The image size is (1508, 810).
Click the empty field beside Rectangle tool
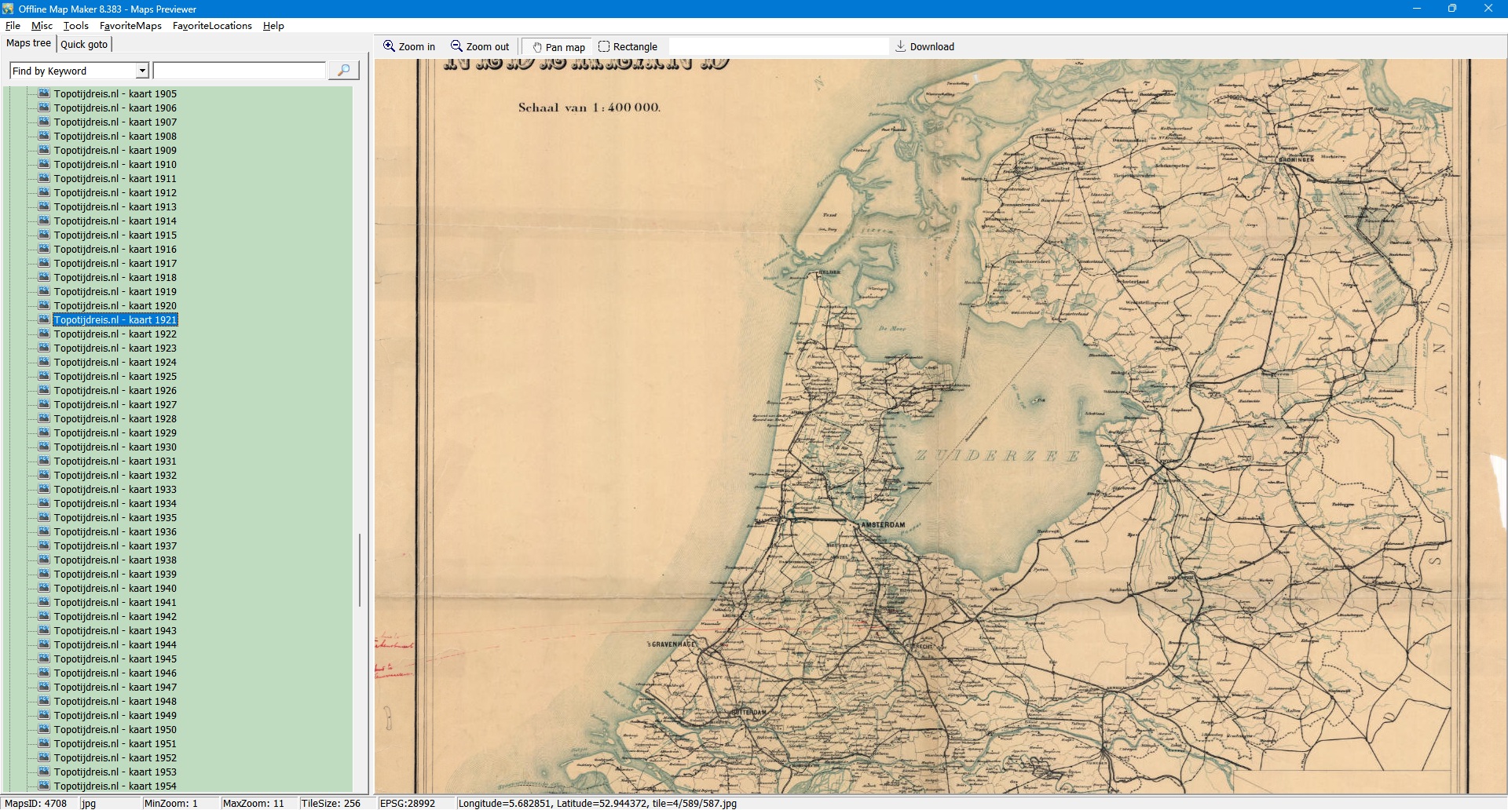778,46
